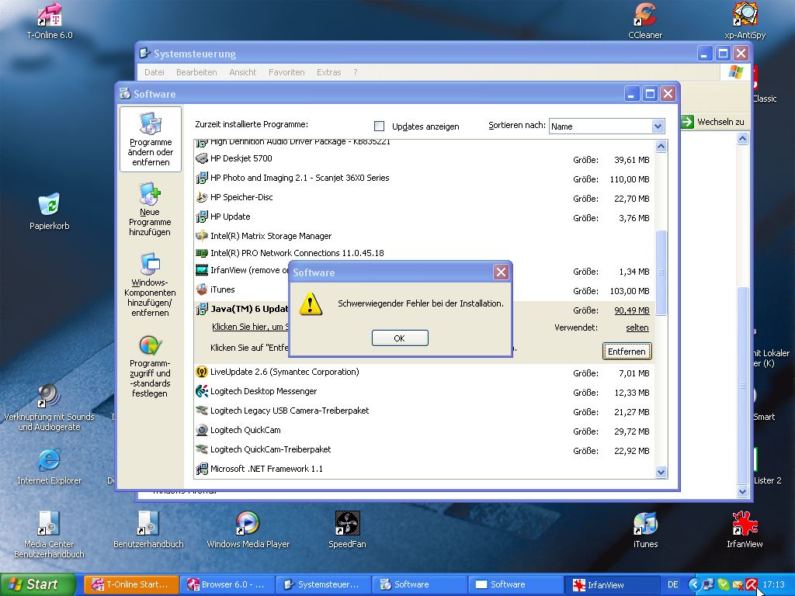795x596 pixels.
Task: Click the Entfernen button for Java
Action: pos(627,352)
